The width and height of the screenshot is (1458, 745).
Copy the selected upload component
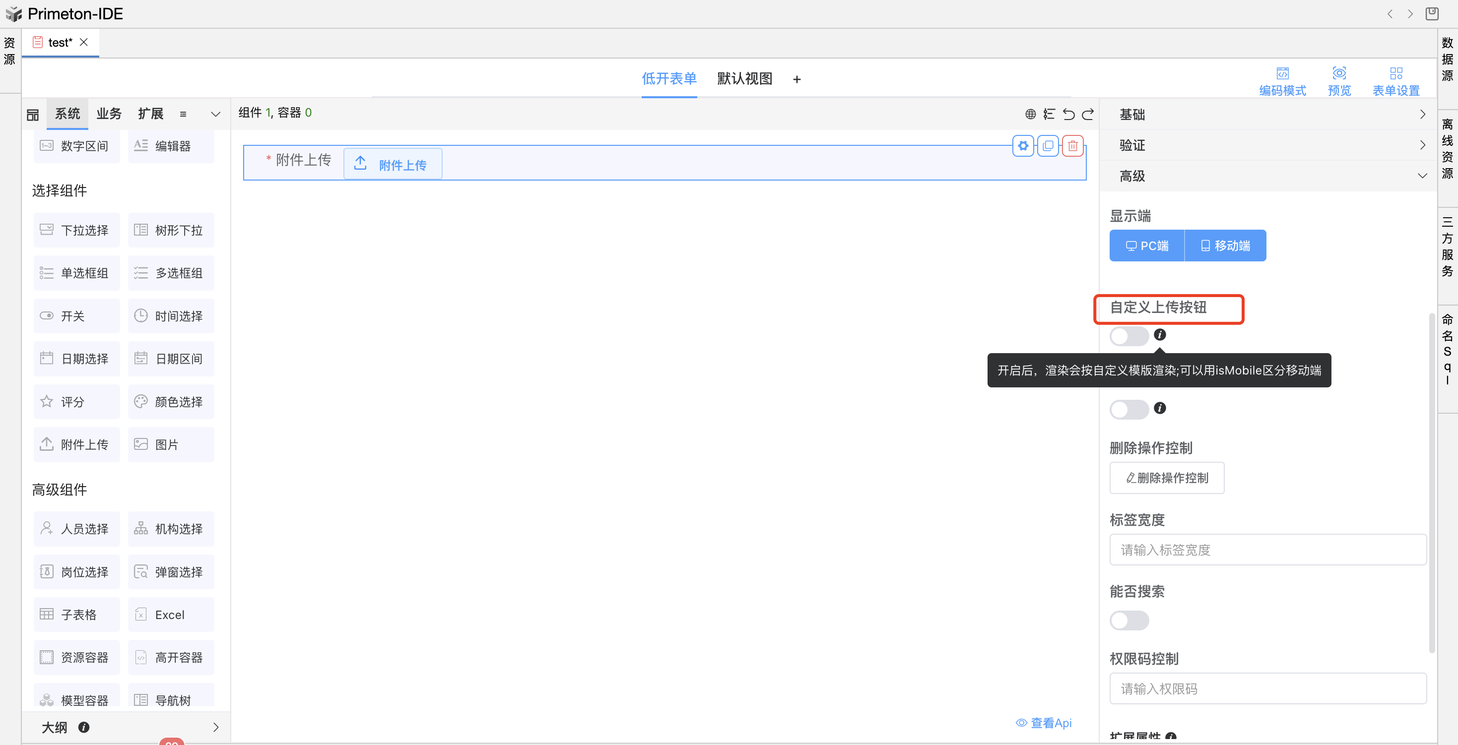point(1048,146)
